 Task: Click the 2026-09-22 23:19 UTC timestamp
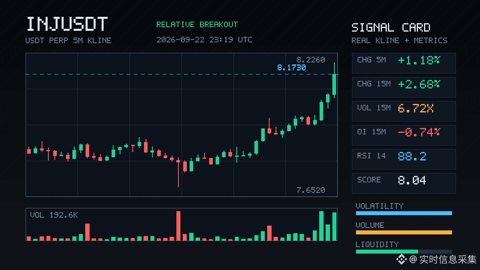[x=204, y=40]
